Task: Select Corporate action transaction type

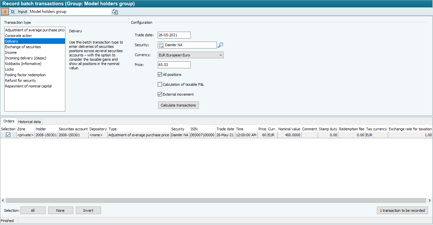Action: pos(18,36)
